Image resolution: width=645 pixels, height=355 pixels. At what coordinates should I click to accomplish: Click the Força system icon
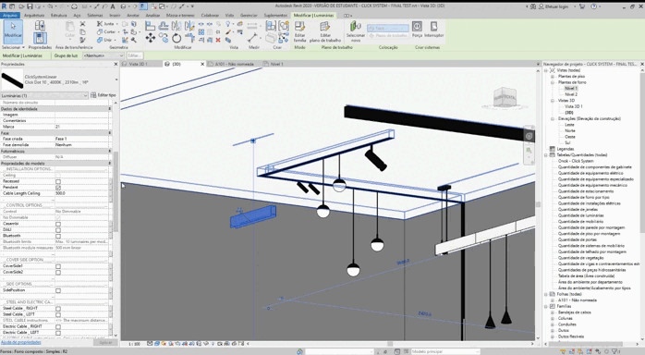417,30
